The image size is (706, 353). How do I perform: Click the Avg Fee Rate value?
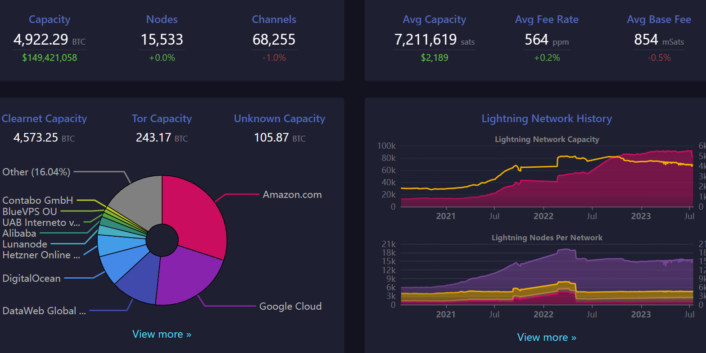click(x=536, y=40)
